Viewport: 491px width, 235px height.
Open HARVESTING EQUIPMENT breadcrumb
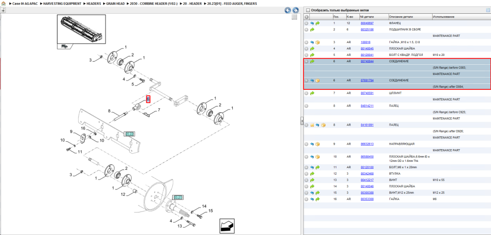pos(62,3)
